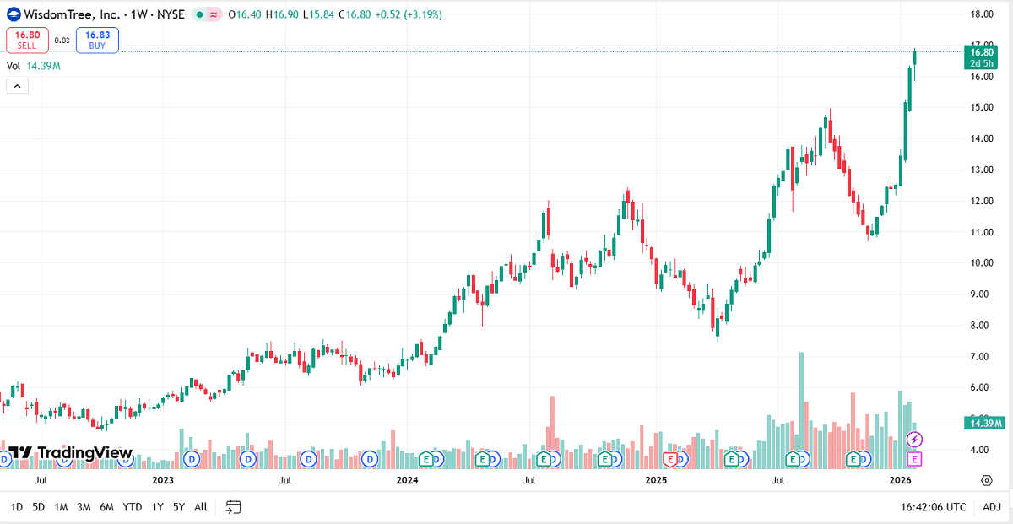Viewport: 1013px width, 524px height.
Task: Click the green dot toggle beside the symbol name
Action: coord(201,14)
